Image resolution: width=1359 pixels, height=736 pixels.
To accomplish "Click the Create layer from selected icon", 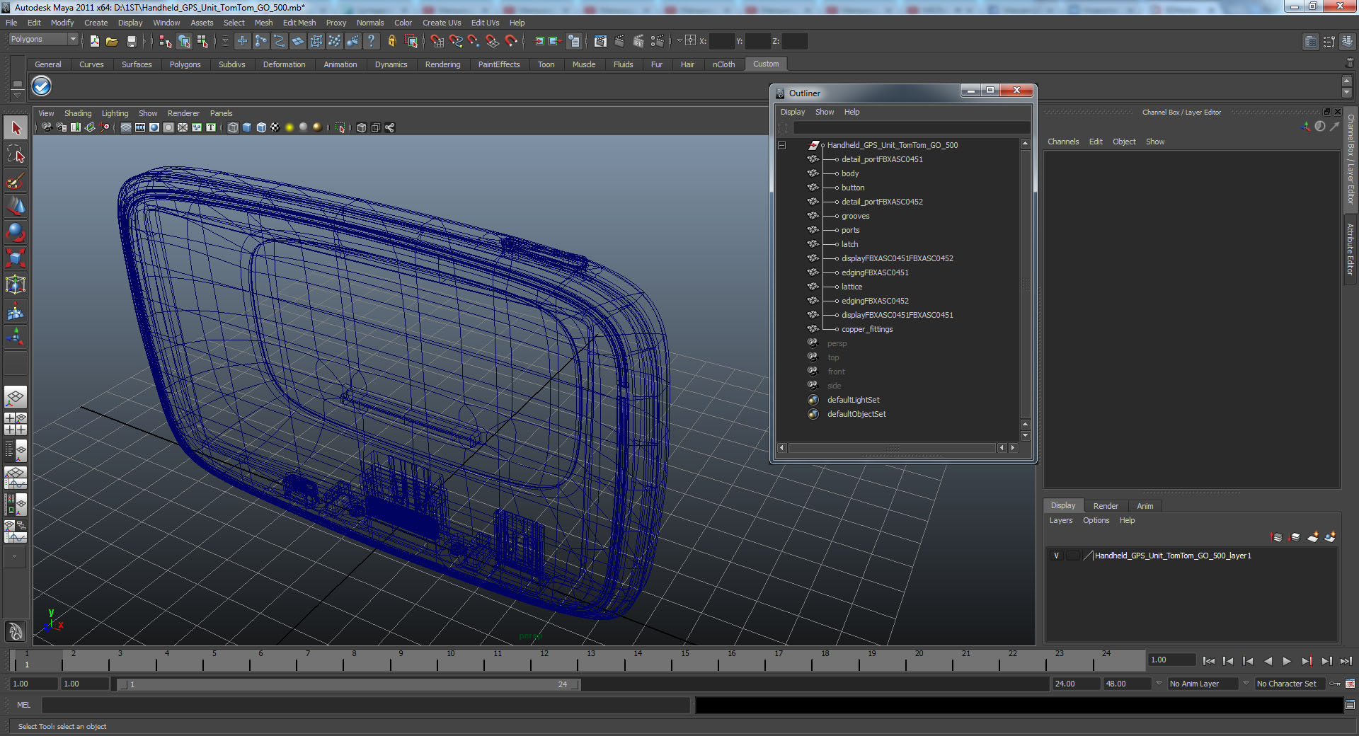I will [1330, 537].
